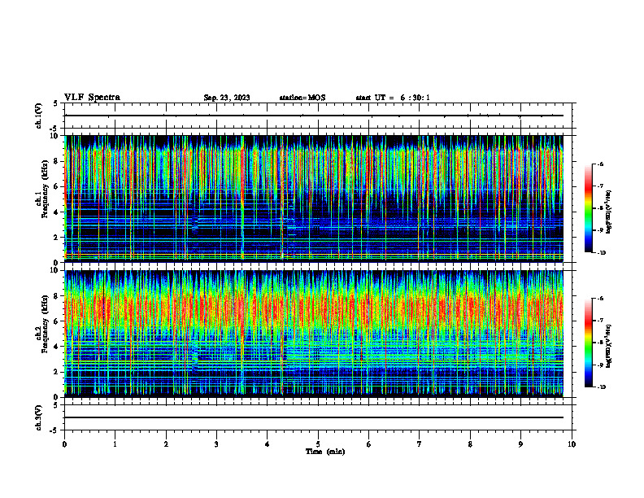Click inside the ch.1 spectrogram panel
The image size is (644, 498).
[x=314, y=199]
